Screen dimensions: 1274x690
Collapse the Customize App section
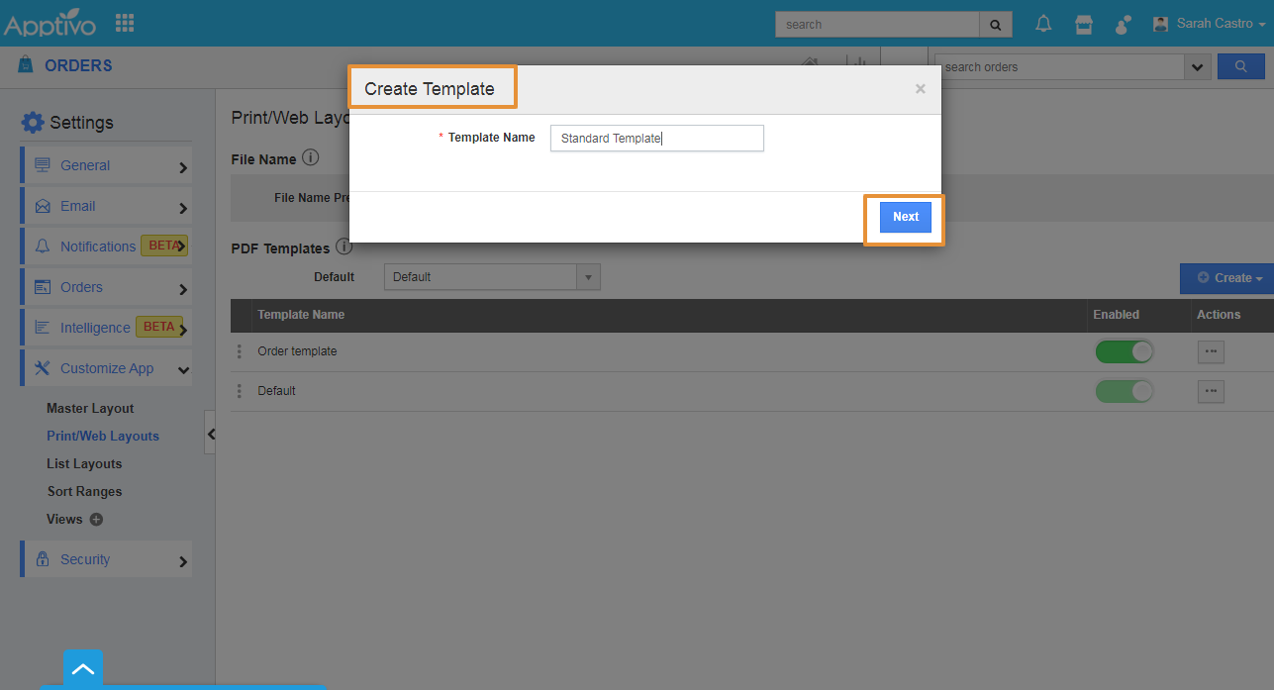tap(106, 368)
